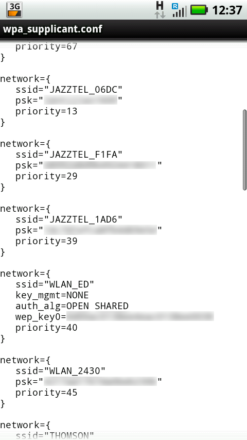Select the ssid="JAZZTEL_F1FA" text
247x440 pixels.
pos(69,155)
